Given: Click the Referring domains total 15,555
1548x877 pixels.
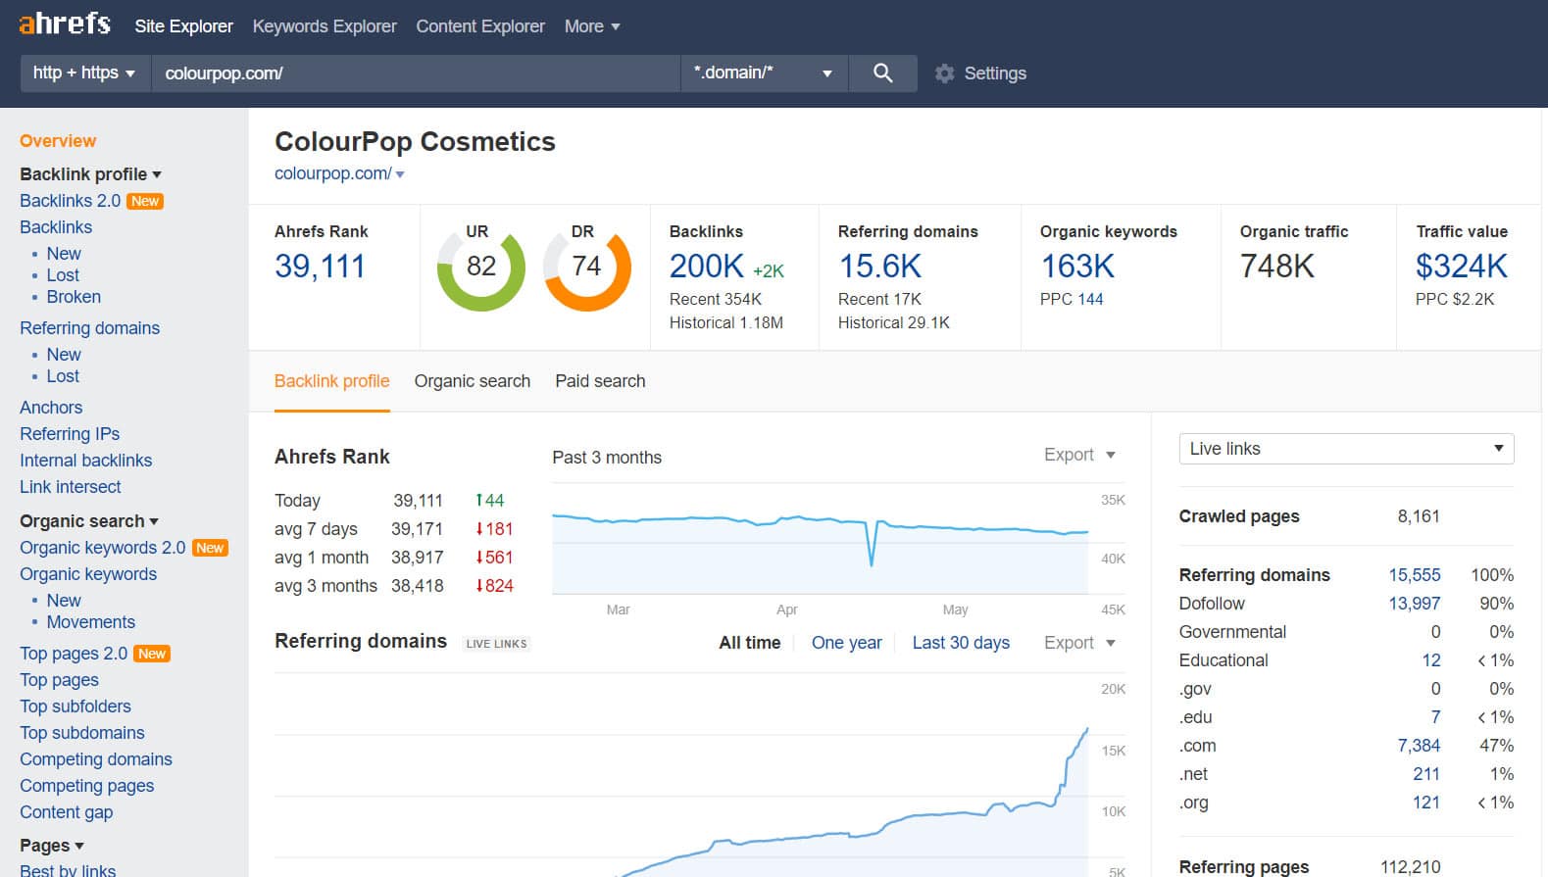Looking at the screenshot, I should (1415, 575).
